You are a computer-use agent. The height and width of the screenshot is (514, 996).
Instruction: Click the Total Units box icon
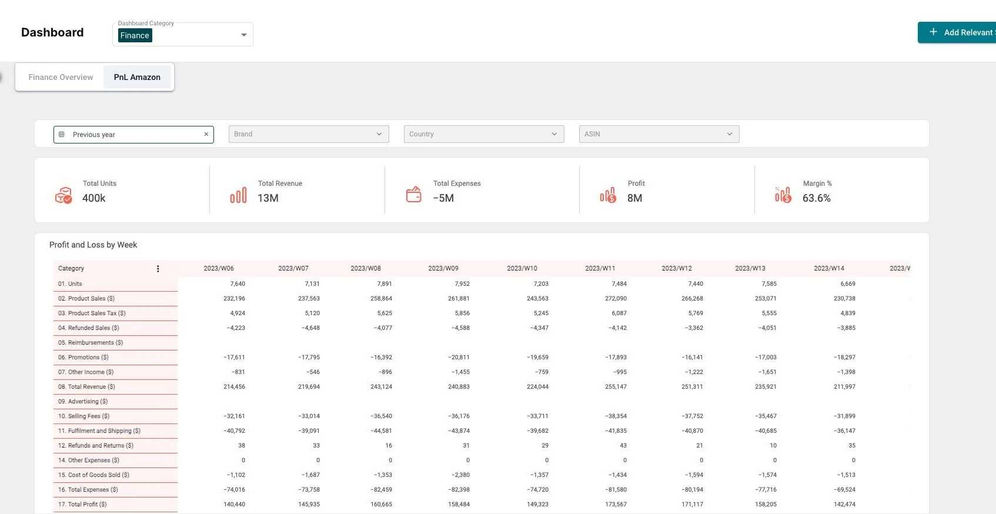[63, 195]
